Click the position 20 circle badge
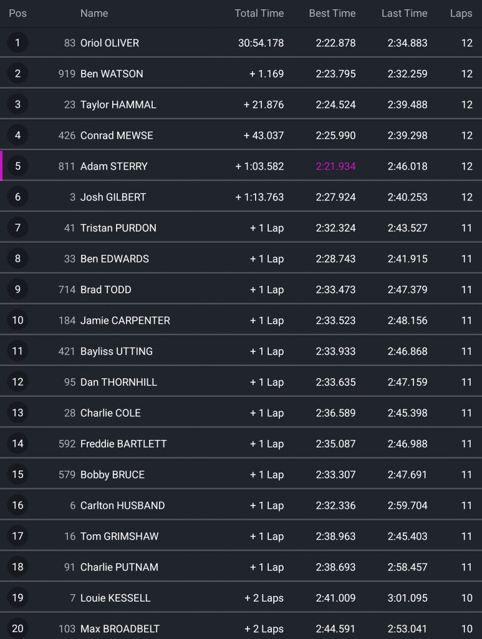Screen dimensions: 482x639 (17, 628)
